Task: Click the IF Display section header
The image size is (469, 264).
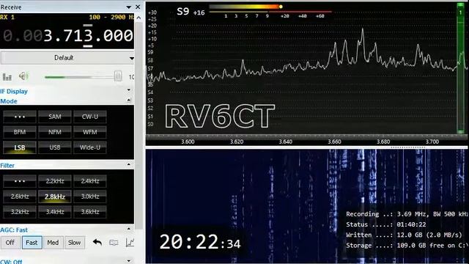Action: coord(14,91)
